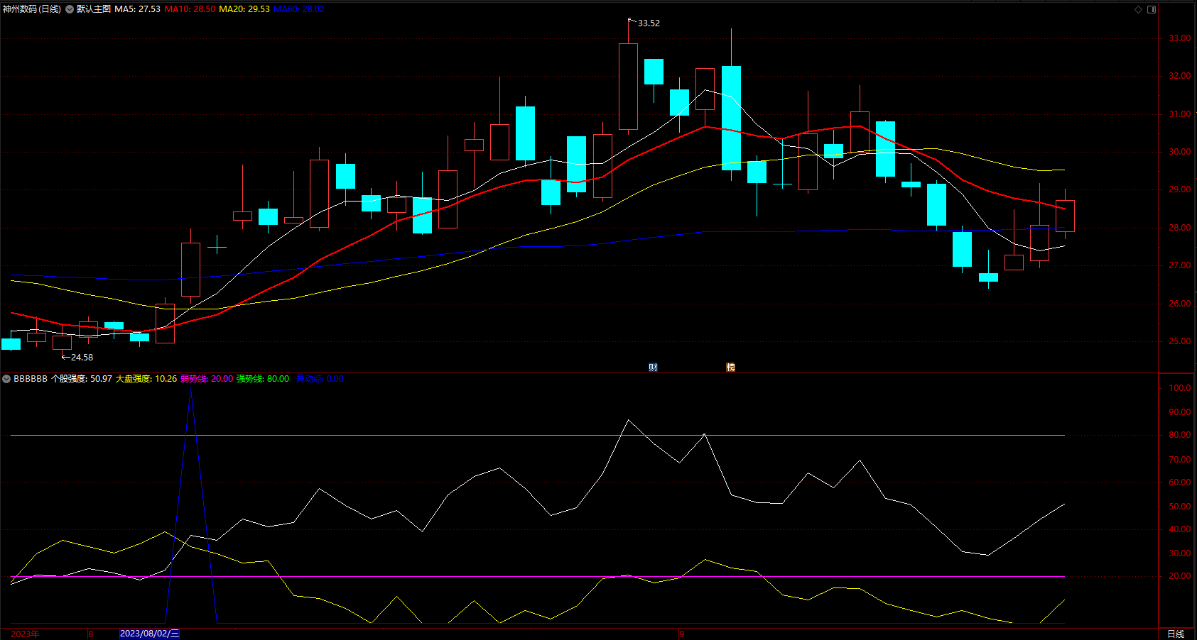Click the 大盘强度: 10.26 readout

146,379
